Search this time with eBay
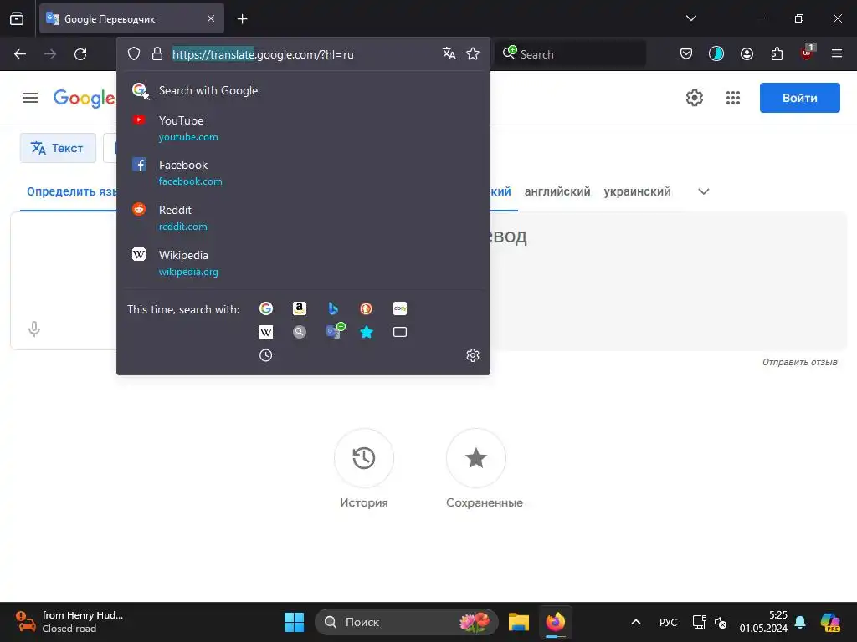857x642 pixels. point(400,308)
